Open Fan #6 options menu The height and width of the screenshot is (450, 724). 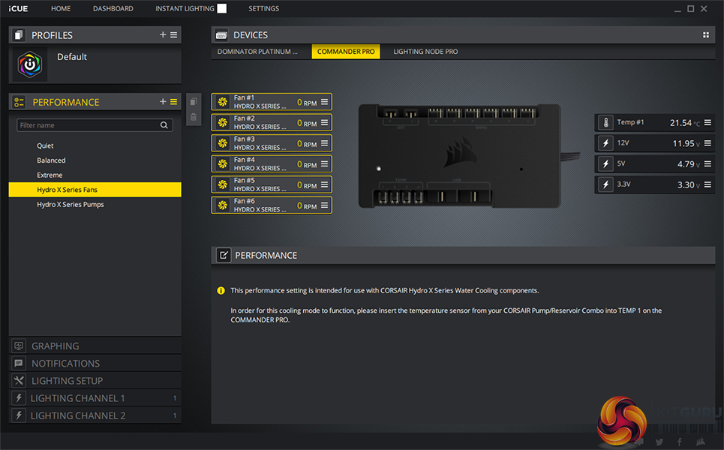[325, 205]
